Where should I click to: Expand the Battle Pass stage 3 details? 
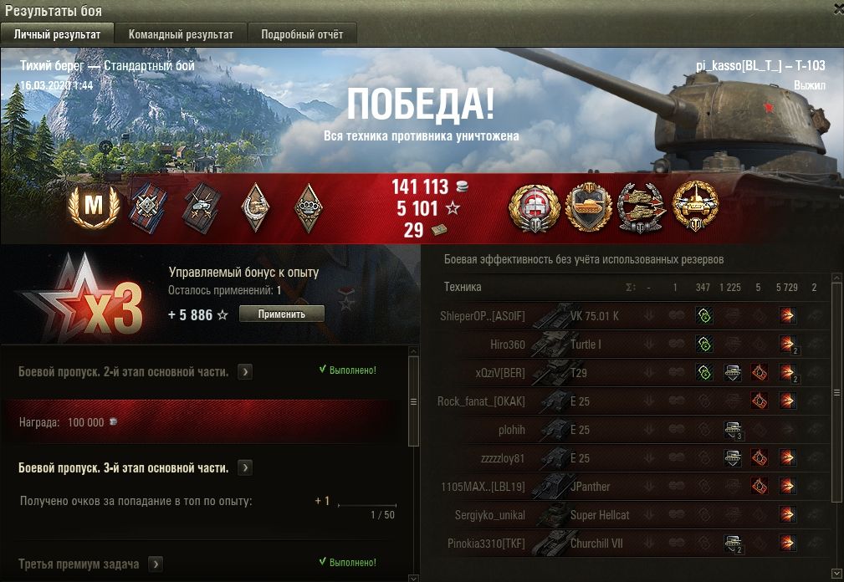point(245,468)
